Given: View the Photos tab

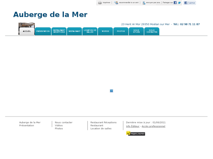Looking at the screenshot, I should [x=121, y=31].
